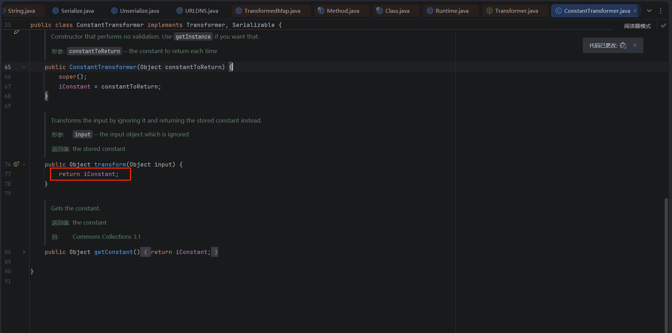Click the ConstantTransformer.java tab class icon
672x333 pixels.
[558, 11]
